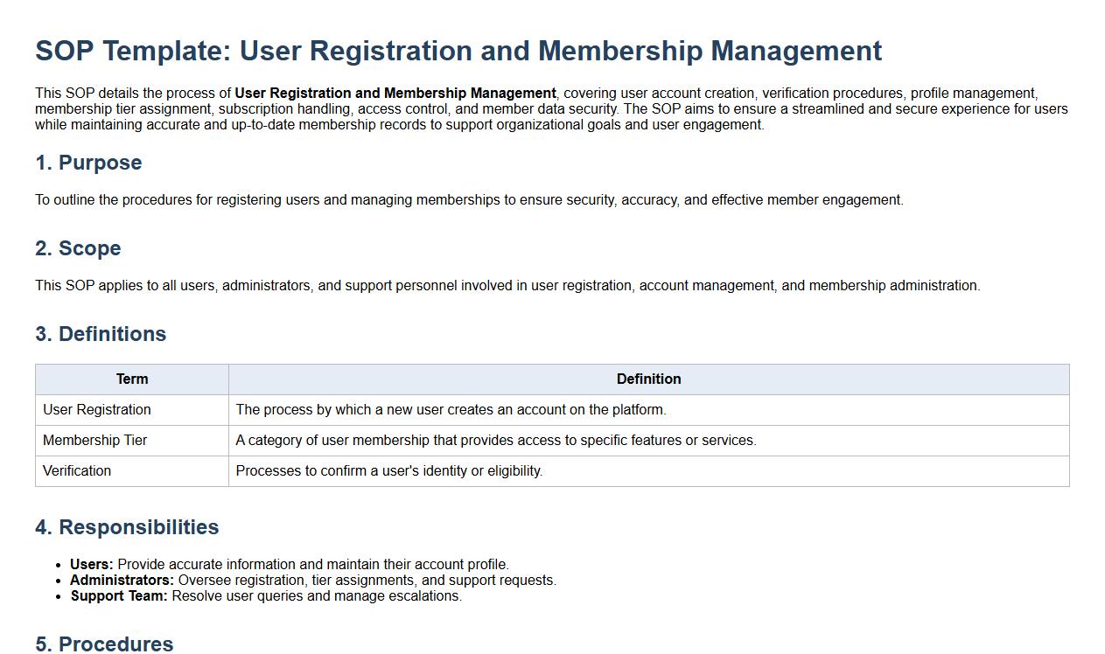Click the '1. Purpose' section heading
The height and width of the screenshot is (654, 1105).
tap(88, 163)
